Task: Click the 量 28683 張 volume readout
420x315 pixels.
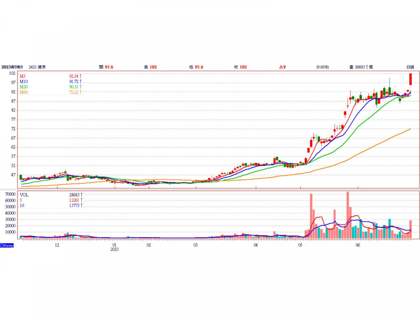Action: click(361, 67)
